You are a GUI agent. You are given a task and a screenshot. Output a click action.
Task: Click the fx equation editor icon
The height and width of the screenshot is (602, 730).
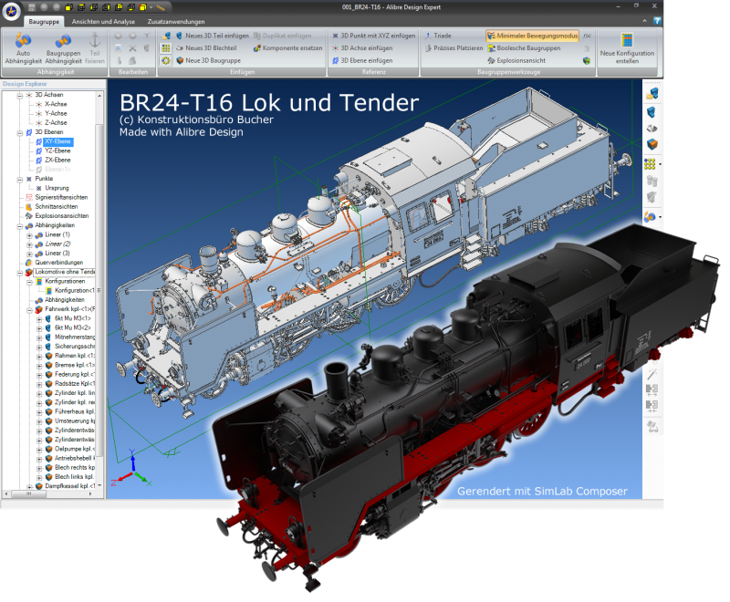[x=587, y=36]
